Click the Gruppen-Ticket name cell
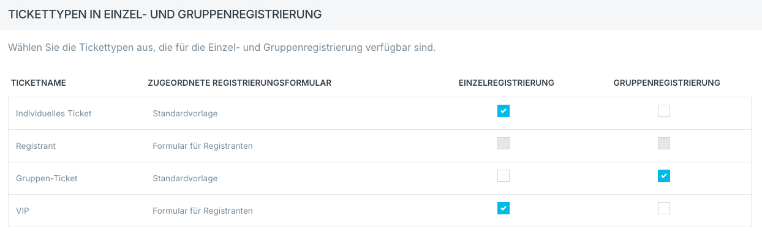 tap(47, 178)
